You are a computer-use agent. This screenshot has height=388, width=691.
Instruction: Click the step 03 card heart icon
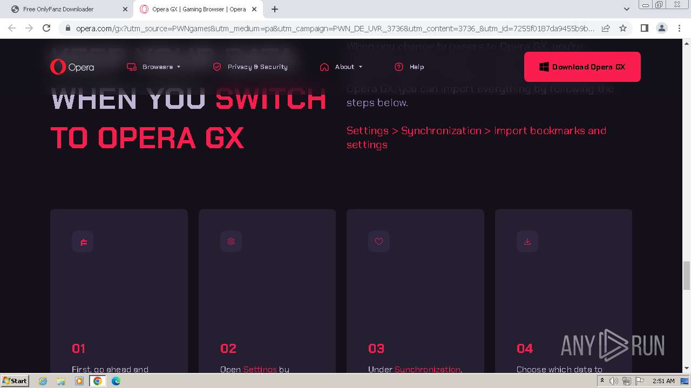coord(379,241)
